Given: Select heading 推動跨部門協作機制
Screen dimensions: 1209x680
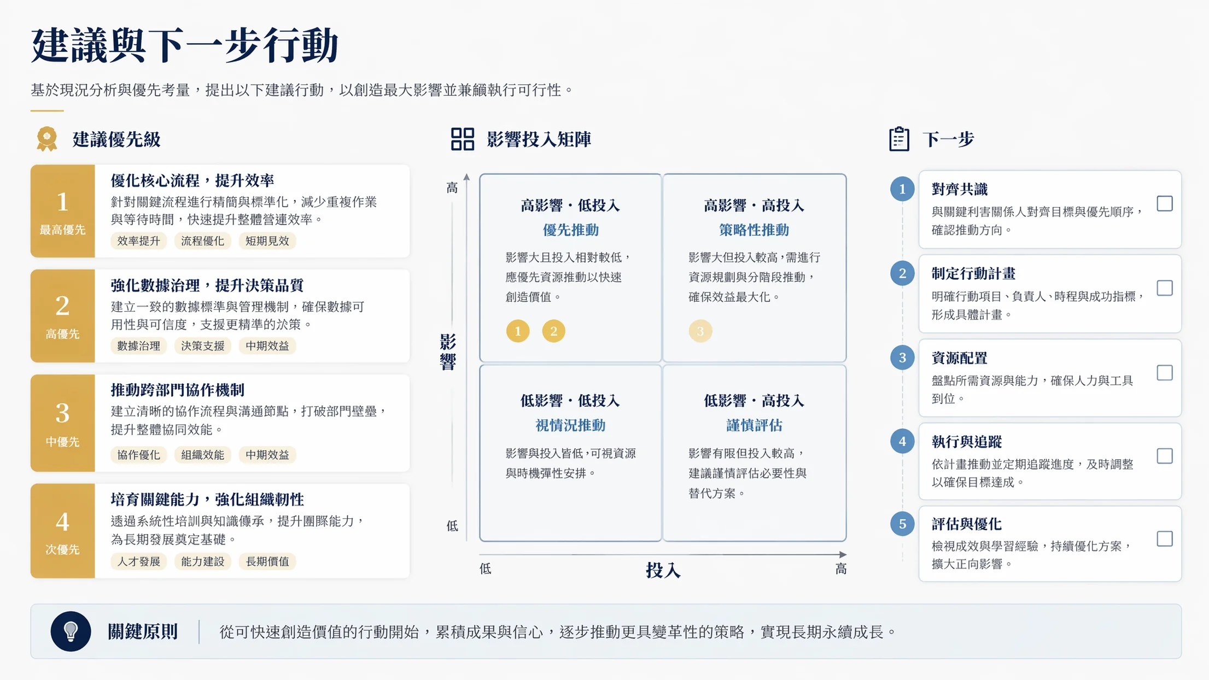Looking at the screenshot, I should tap(178, 390).
